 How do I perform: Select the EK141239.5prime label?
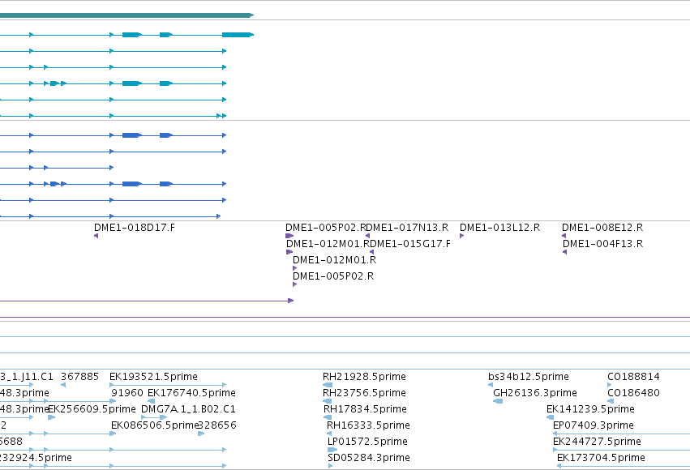click(590, 409)
